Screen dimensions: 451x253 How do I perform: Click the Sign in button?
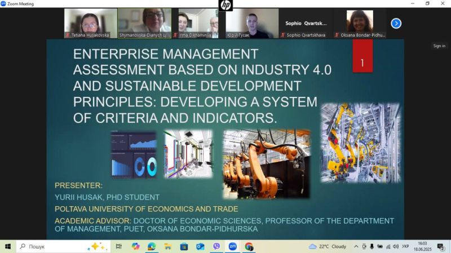(439, 46)
